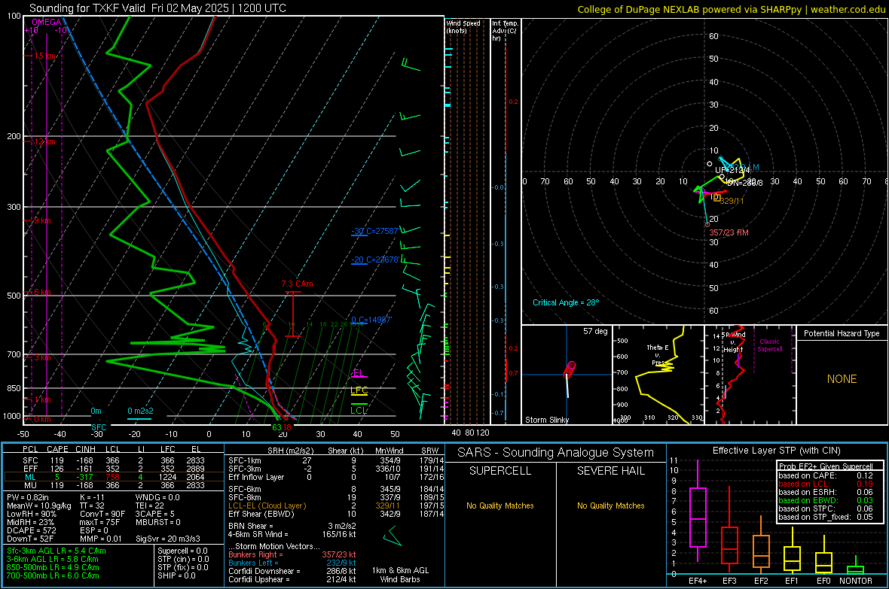Select the Sfc-3km AGL LR = 5.4 C/km line
The height and width of the screenshot is (589, 889).
(57, 551)
